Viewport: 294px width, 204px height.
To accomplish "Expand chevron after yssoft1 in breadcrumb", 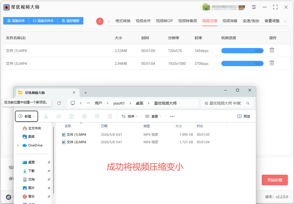I will (130, 103).
